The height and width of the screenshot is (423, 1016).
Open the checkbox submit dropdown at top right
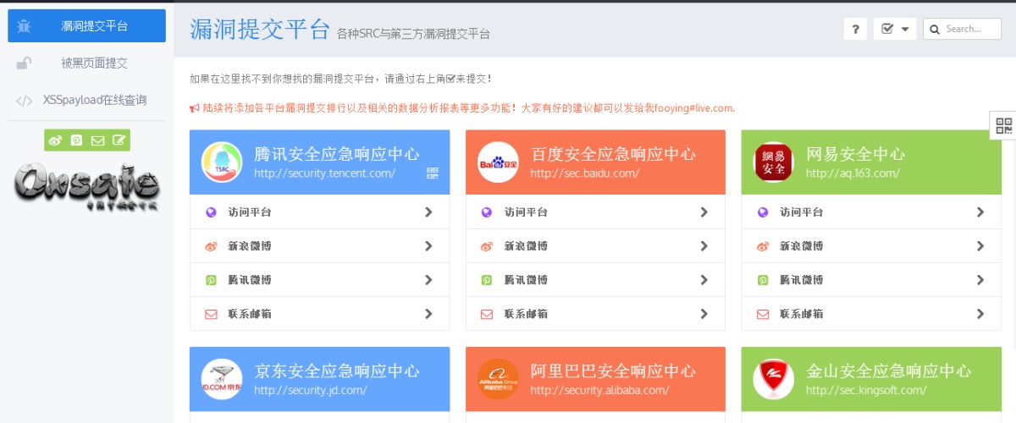895,29
